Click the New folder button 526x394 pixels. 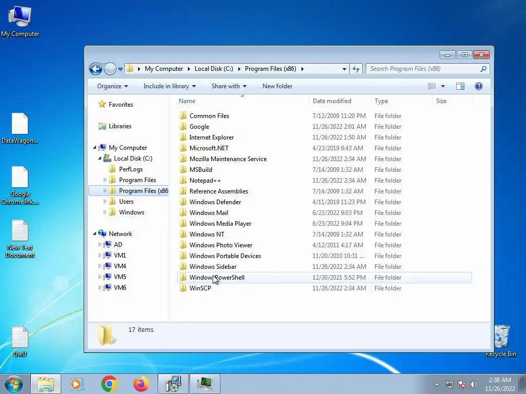coord(277,86)
